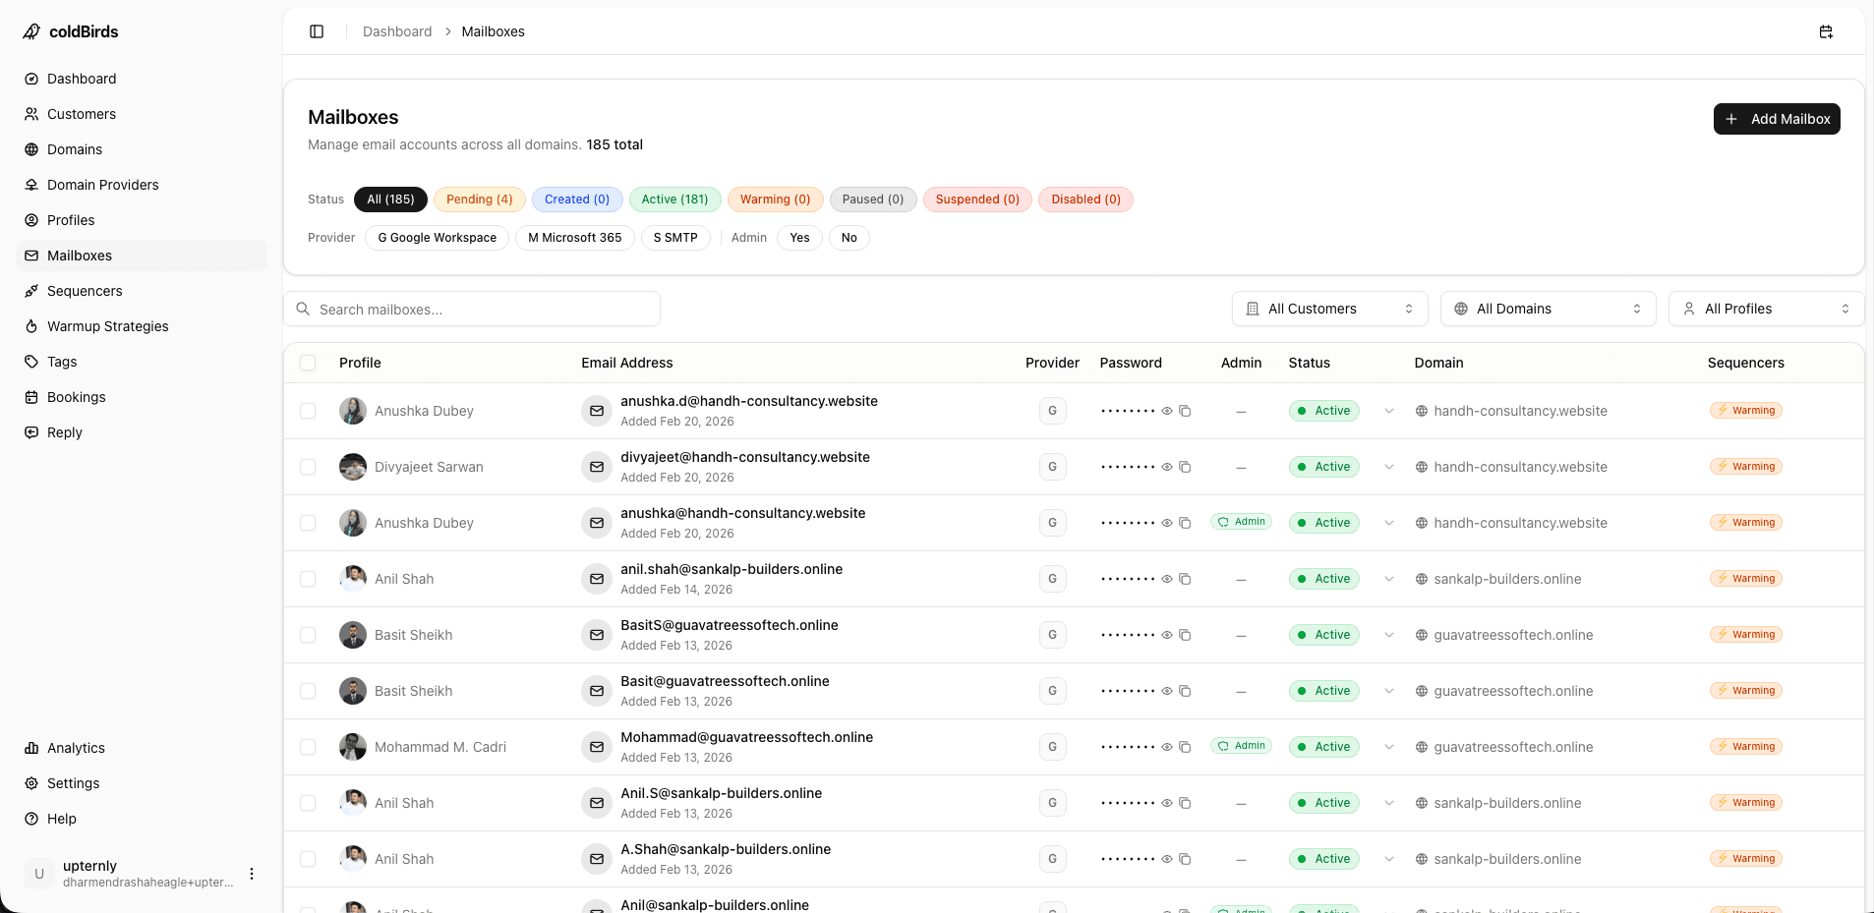Click the Warming progress badge on the first row
1874x913 pixels.
click(x=1745, y=410)
